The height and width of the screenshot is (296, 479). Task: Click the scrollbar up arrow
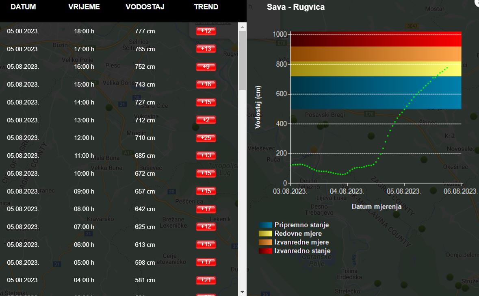(x=242, y=27)
